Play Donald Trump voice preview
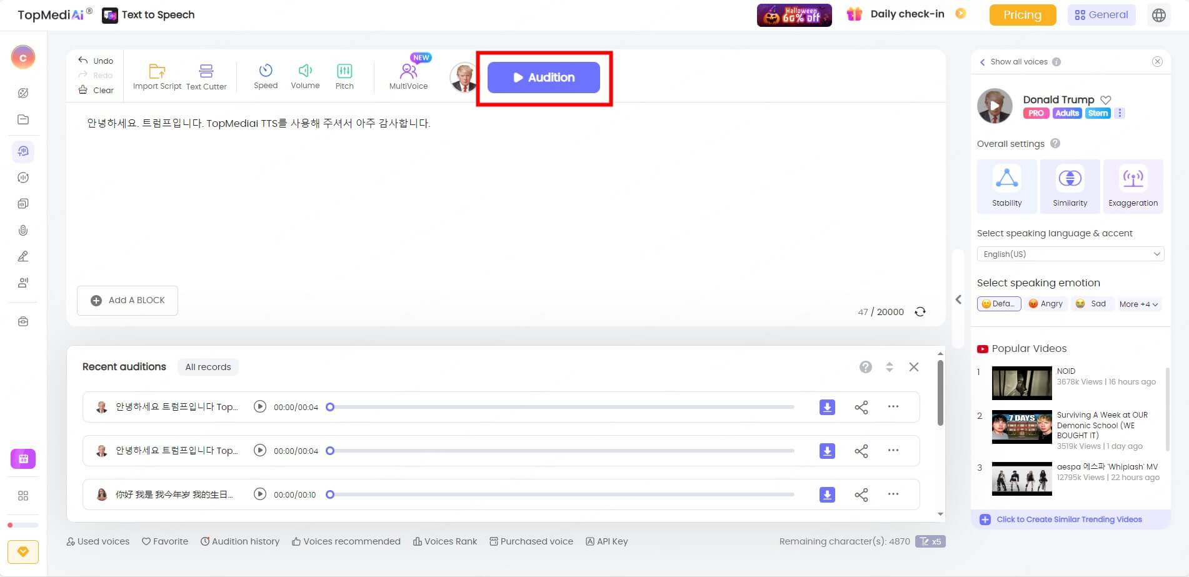Viewport: 1189px width, 577px height. (x=995, y=106)
